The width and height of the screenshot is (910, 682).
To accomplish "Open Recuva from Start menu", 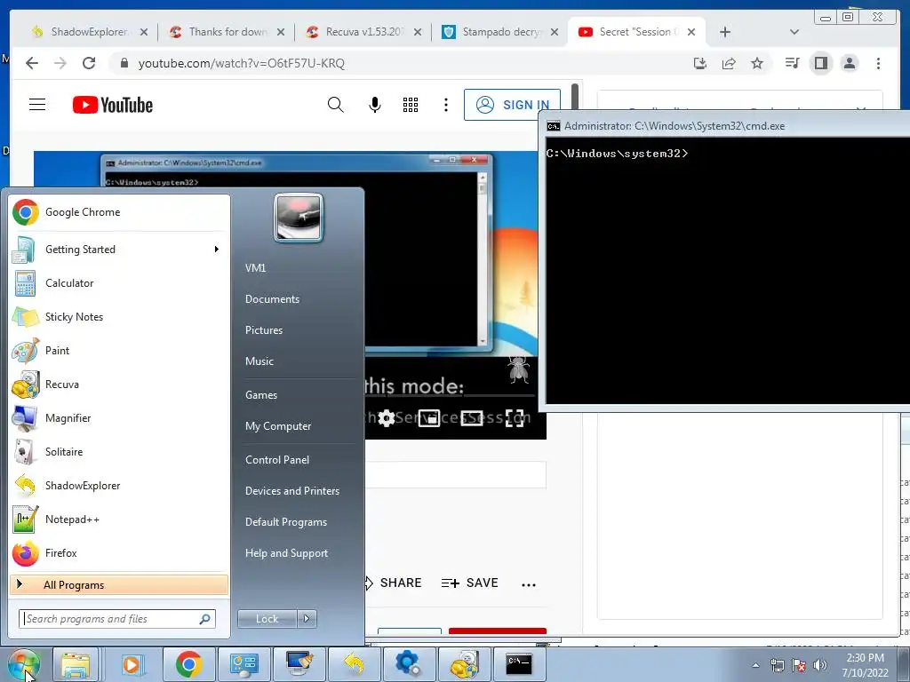I will pos(119,384).
